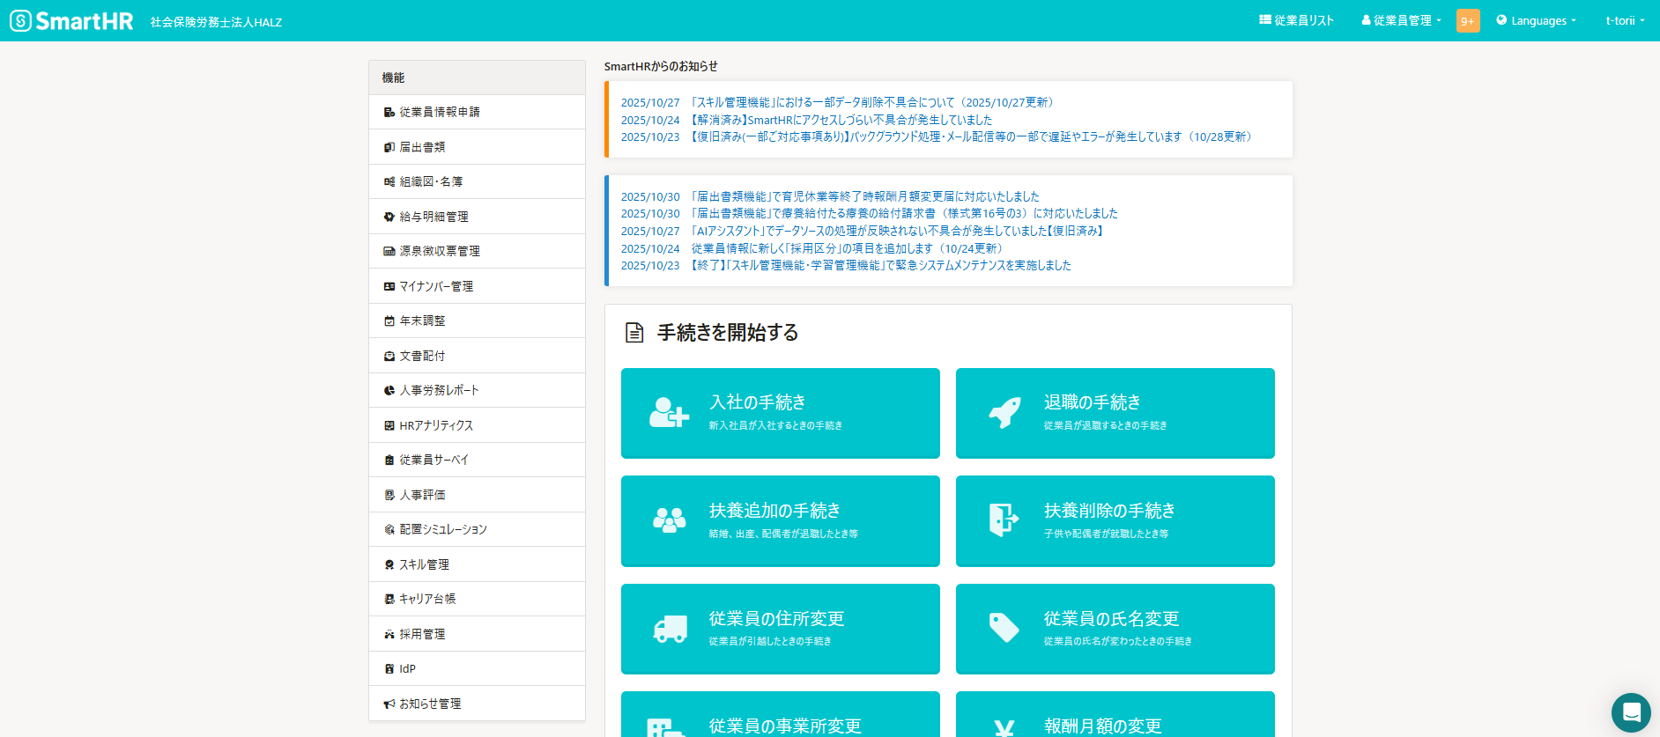
Task: Read the 採用区分 item addition announcement
Action: pos(846,249)
